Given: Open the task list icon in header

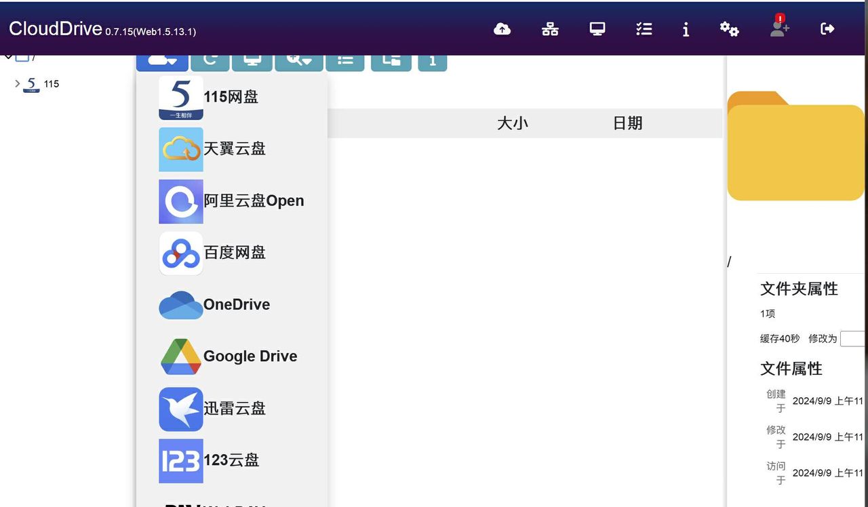Looking at the screenshot, I should 644,28.
